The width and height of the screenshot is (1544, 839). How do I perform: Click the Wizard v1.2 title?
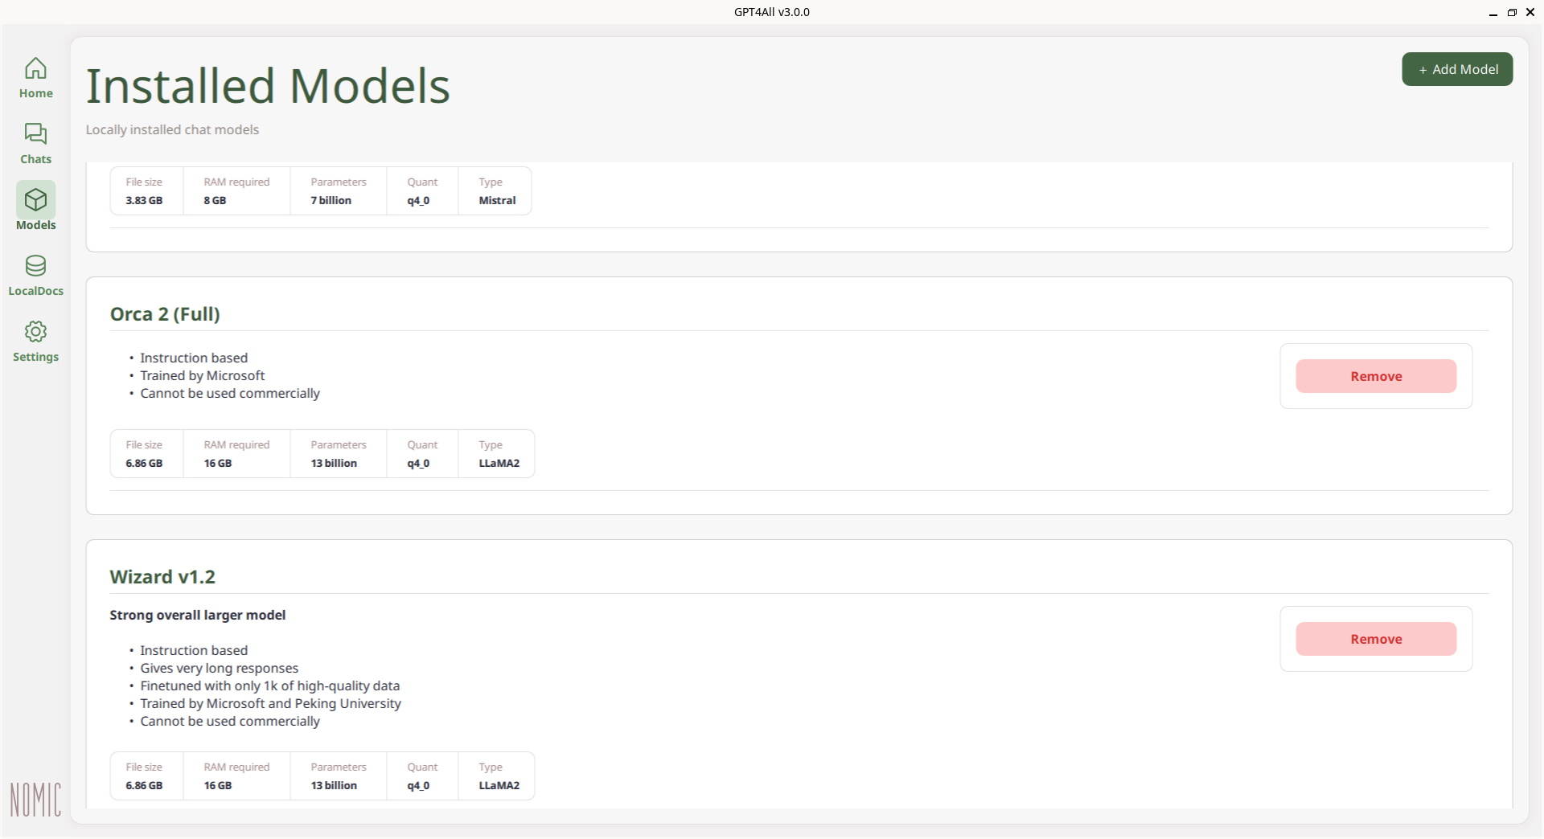162,577
